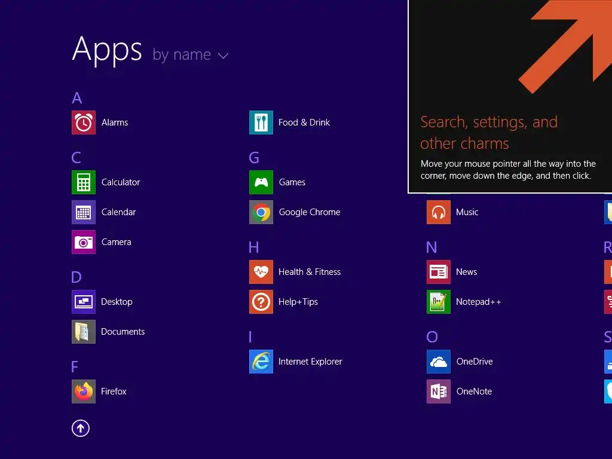
Task: Click the 'Help+Tips' label
Action: (298, 302)
